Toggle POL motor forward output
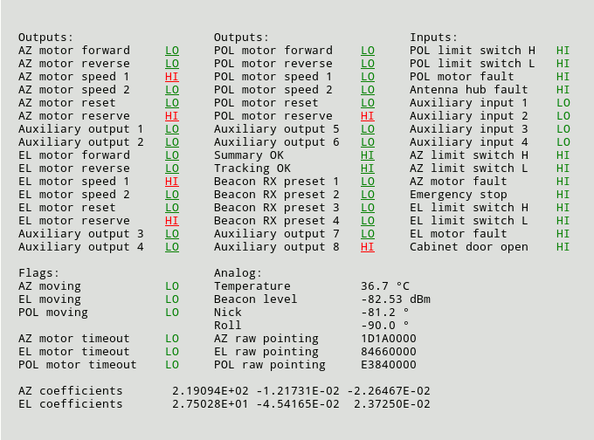Image resolution: width=594 pixels, height=440 pixels. 367,51
